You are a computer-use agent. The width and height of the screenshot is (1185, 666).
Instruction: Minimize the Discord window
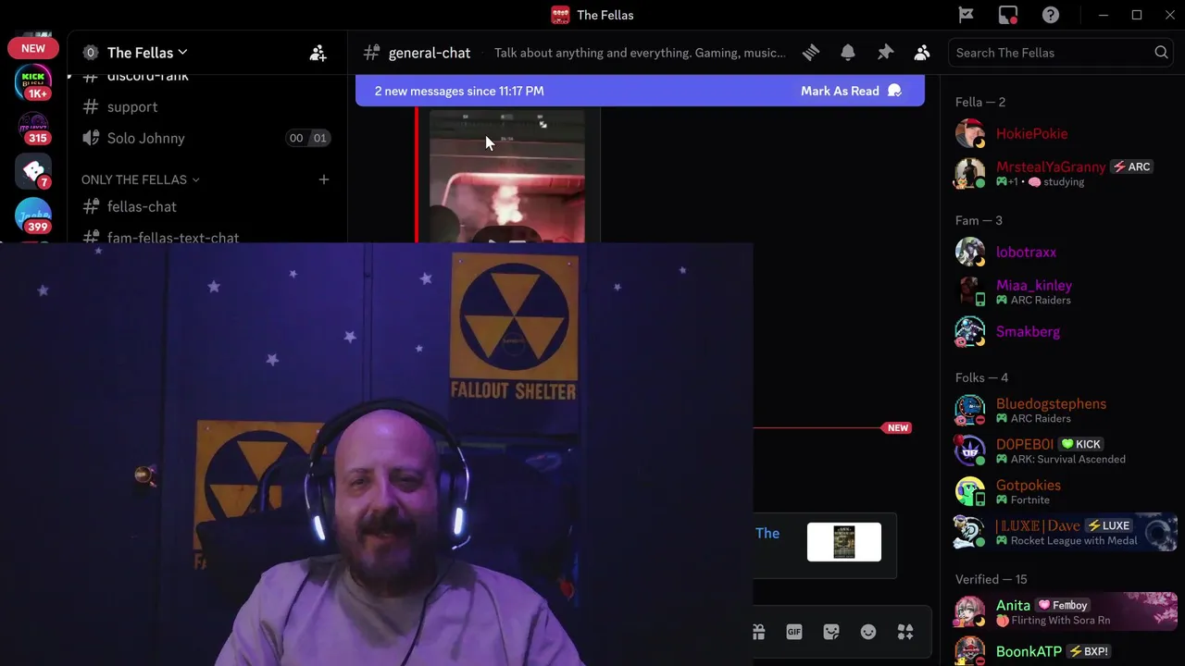(1104, 15)
